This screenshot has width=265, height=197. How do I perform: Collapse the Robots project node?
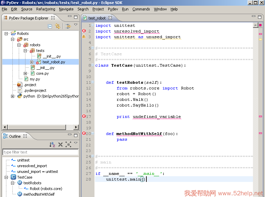click(6, 34)
